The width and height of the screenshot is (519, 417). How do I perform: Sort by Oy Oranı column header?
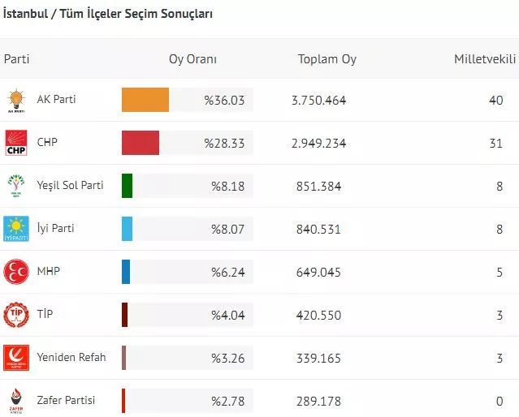[192, 59]
